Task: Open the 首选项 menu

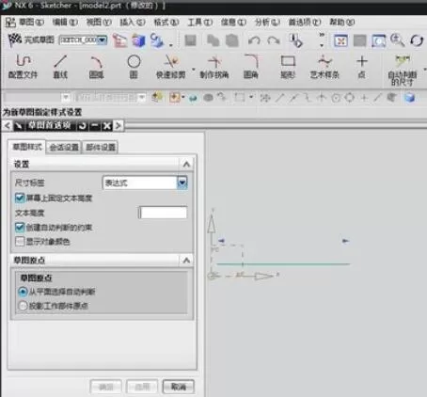Action: coord(305,22)
